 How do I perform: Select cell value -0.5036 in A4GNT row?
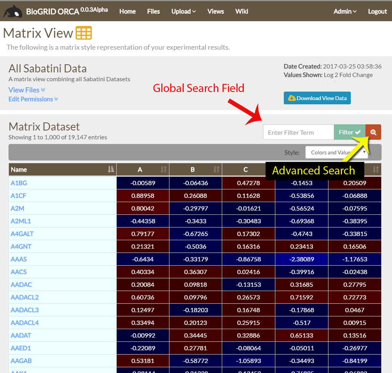[196, 247]
